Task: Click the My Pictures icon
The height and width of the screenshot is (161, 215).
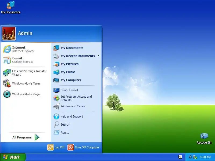Action: pos(56,64)
